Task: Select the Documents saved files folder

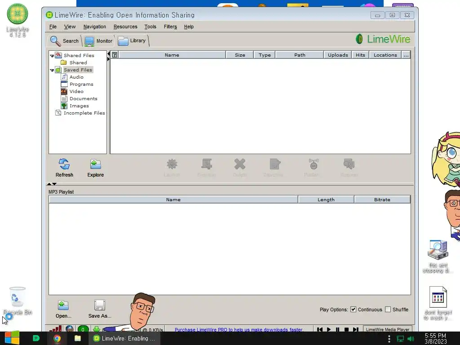Action: (x=79, y=98)
